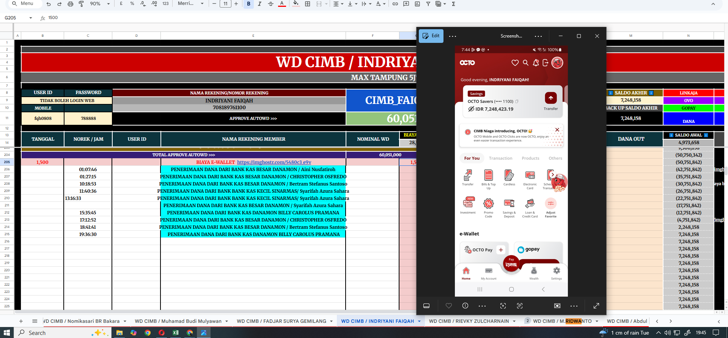Apply strikethrough formatting to the cell
Viewport: 728px width, 338px height.
pyautogui.click(x=270, y=4)
